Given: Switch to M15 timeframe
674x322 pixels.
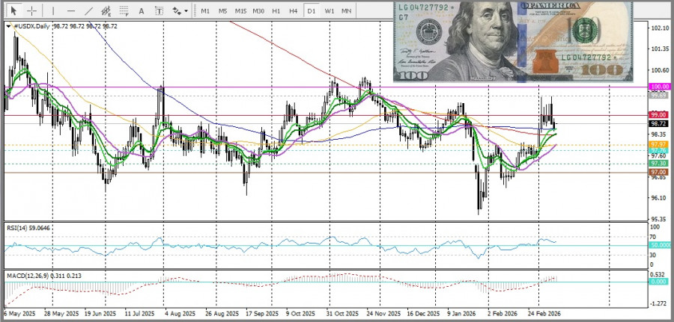Looking at the screenshot, I should point(240,11).
